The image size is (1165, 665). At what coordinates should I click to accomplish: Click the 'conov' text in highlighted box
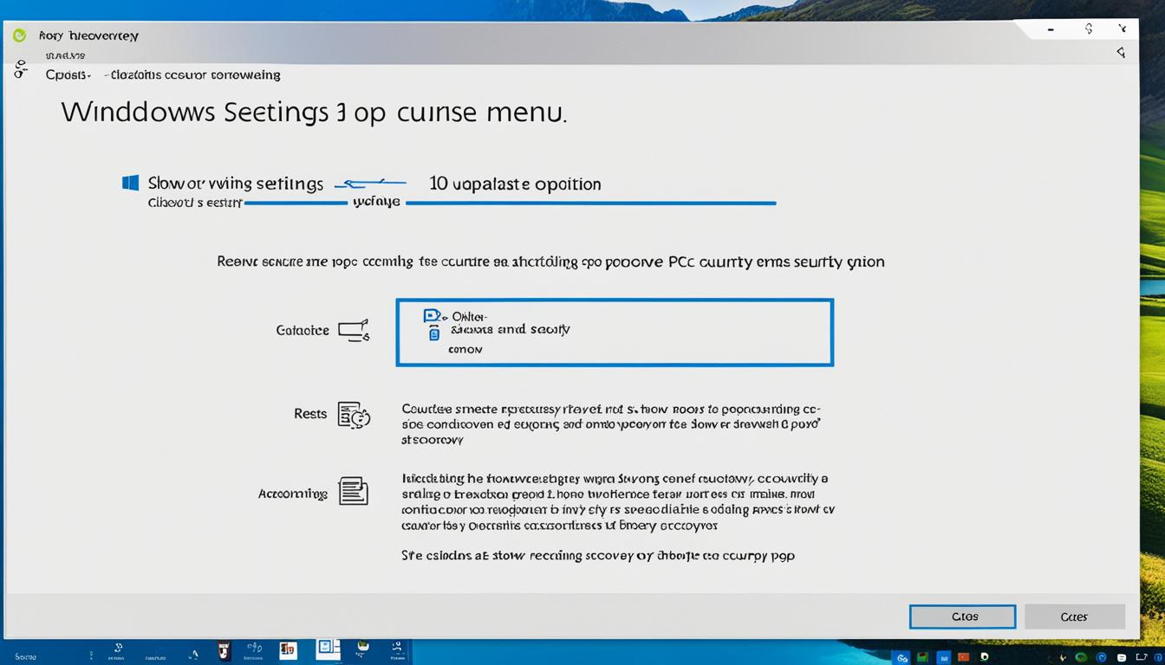[x=465, y=350]
